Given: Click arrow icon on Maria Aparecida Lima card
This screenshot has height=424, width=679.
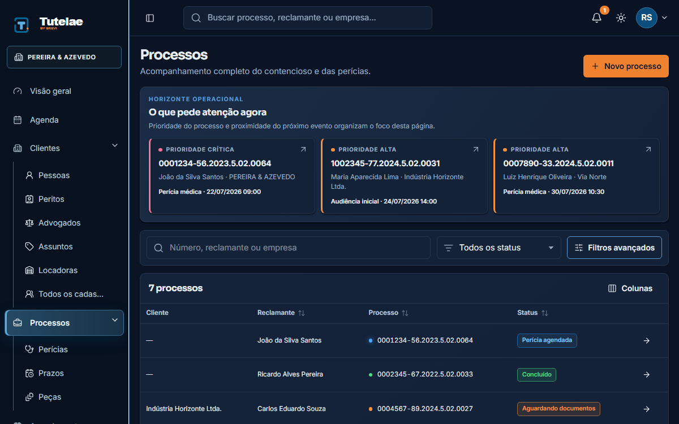Looking at the screenshot, I should 475,149.
